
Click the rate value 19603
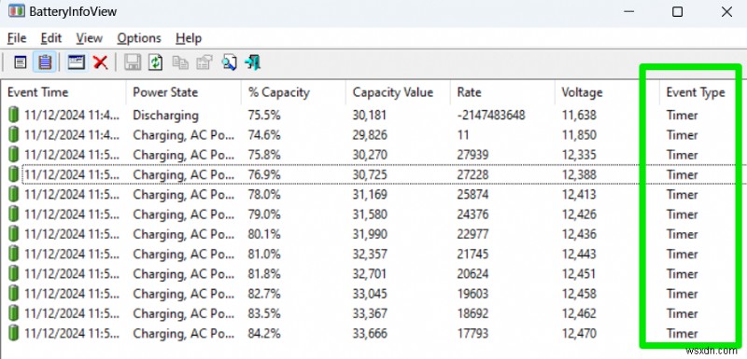click(x=472, y=294)
